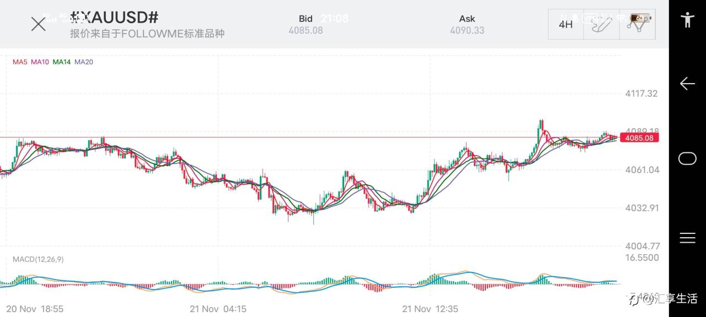Open the Android recent apps menu
The height and width of the screenshot is (317, 706).
pyautogui.click(x=687, y=238)
